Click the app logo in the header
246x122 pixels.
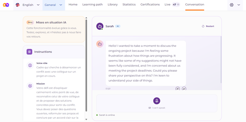coord(6,5)
